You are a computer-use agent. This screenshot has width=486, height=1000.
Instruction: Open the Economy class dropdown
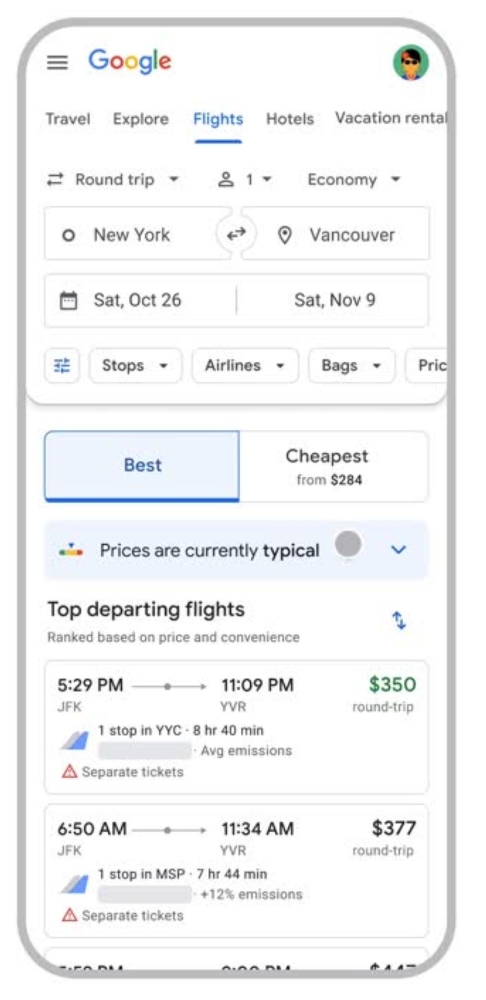[354, 179]
